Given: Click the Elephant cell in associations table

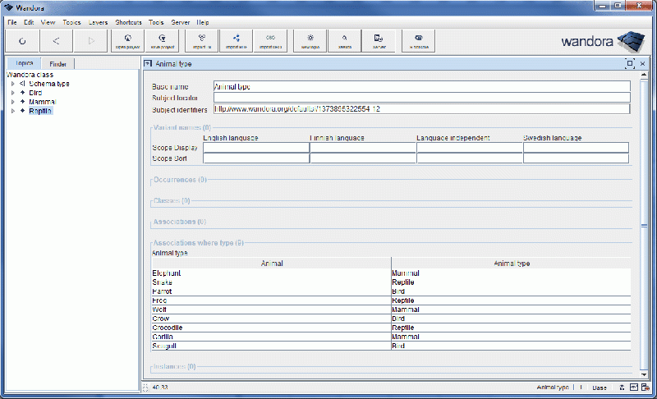Looking at the screenshot, I should [x=271, y=273].
